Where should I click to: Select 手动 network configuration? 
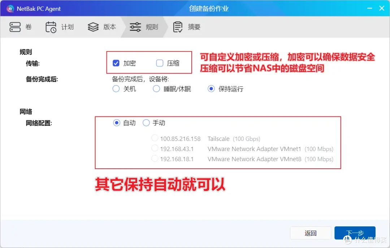point(146,123)
